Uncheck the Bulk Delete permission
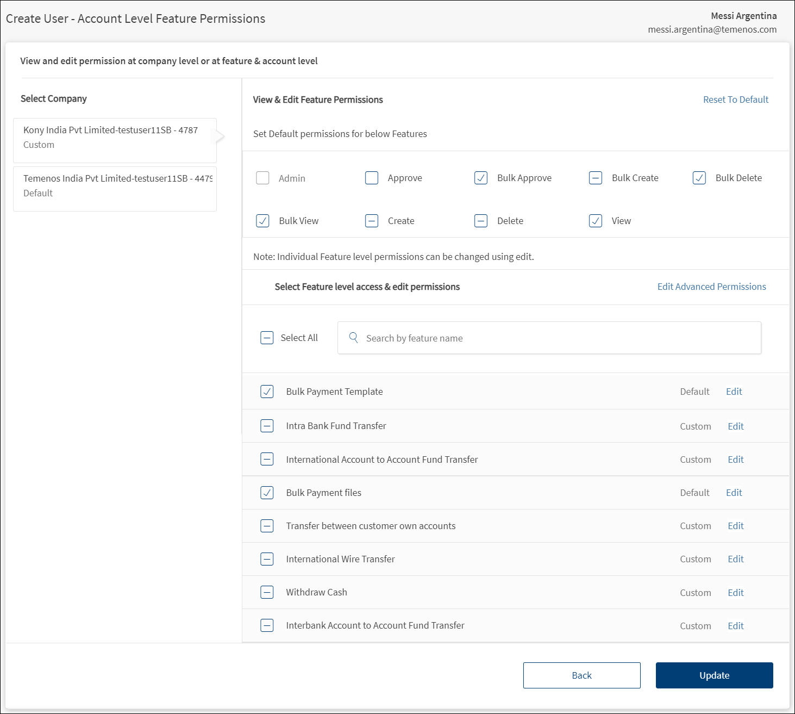This screenshot has height=714, width=795. click(699, 178)
